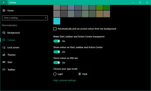Click the Home gear icon
The height and width of the screenshot is (91, 151).
(x=4, y=11)
